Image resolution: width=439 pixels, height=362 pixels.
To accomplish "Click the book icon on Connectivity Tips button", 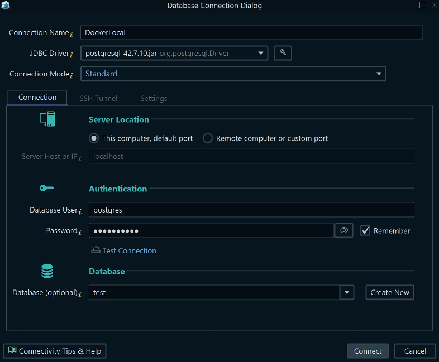I will pyautogui.click(x=12, y=350).
